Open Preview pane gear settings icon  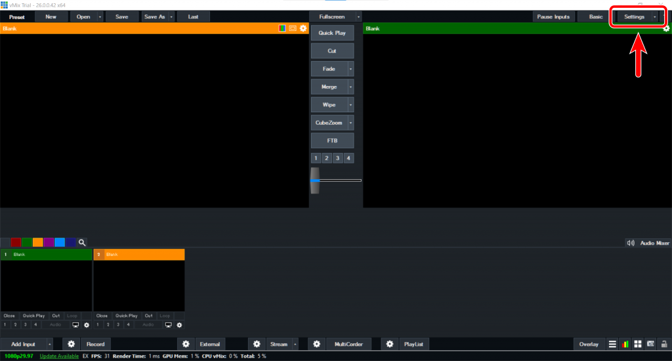[x=303, y=28]
